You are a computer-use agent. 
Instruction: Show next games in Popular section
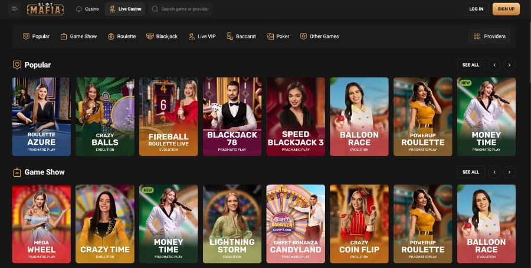coord(509,65)
